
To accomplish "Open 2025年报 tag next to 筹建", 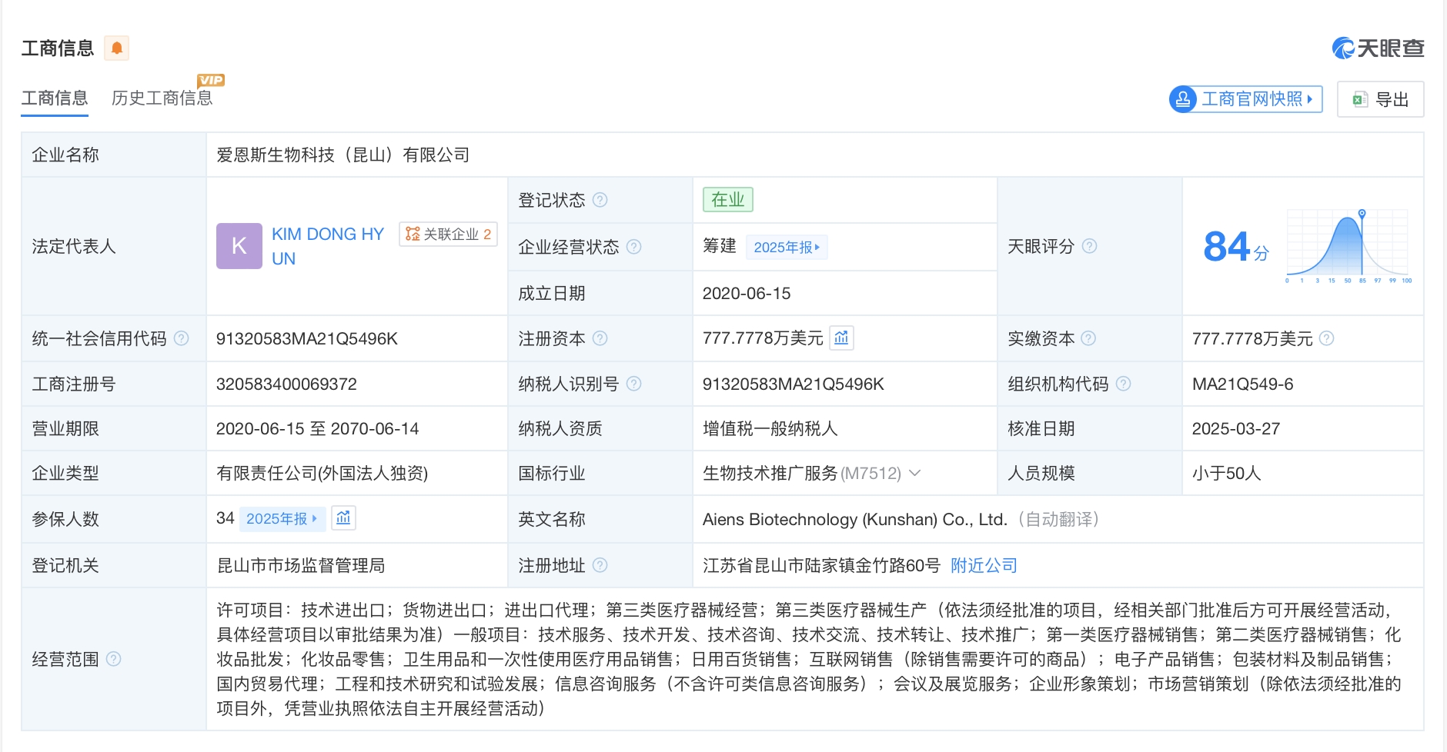I will (787, 247).
